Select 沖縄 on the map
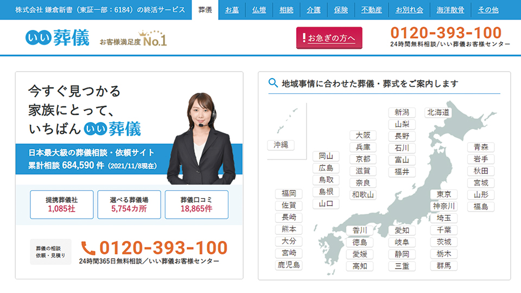Viewport: 521px width, 293px height. tap(281, 145)
